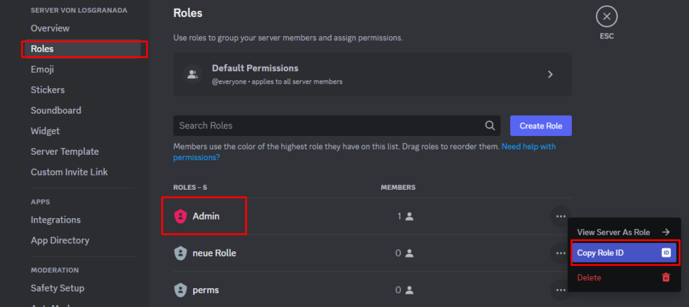
Task: Open the three-dots menu for neue Rolle
Action: click(560, 253)
